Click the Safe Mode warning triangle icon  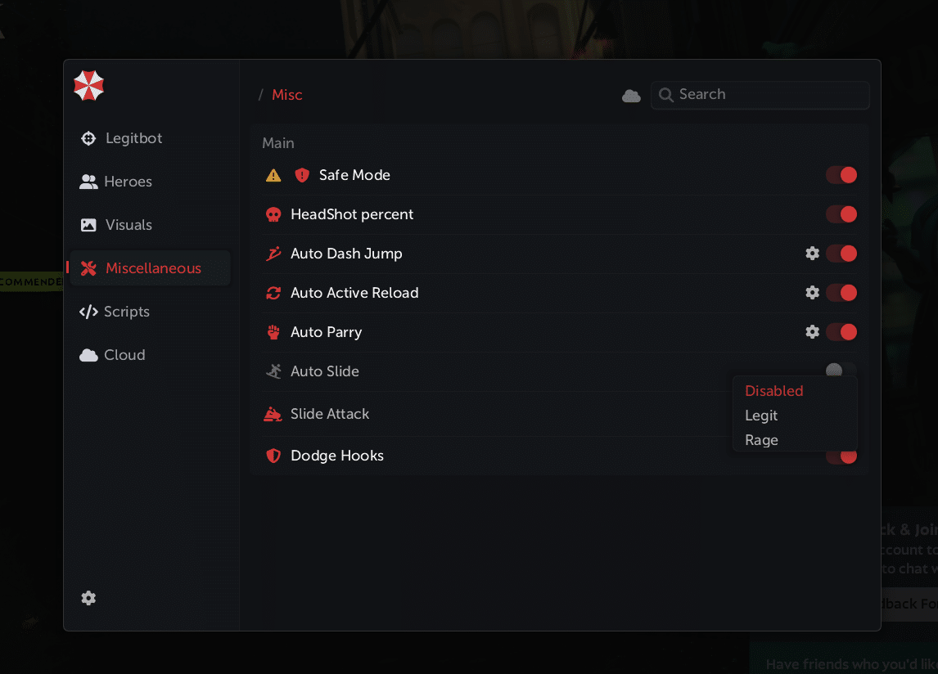(x=273, y=175)
